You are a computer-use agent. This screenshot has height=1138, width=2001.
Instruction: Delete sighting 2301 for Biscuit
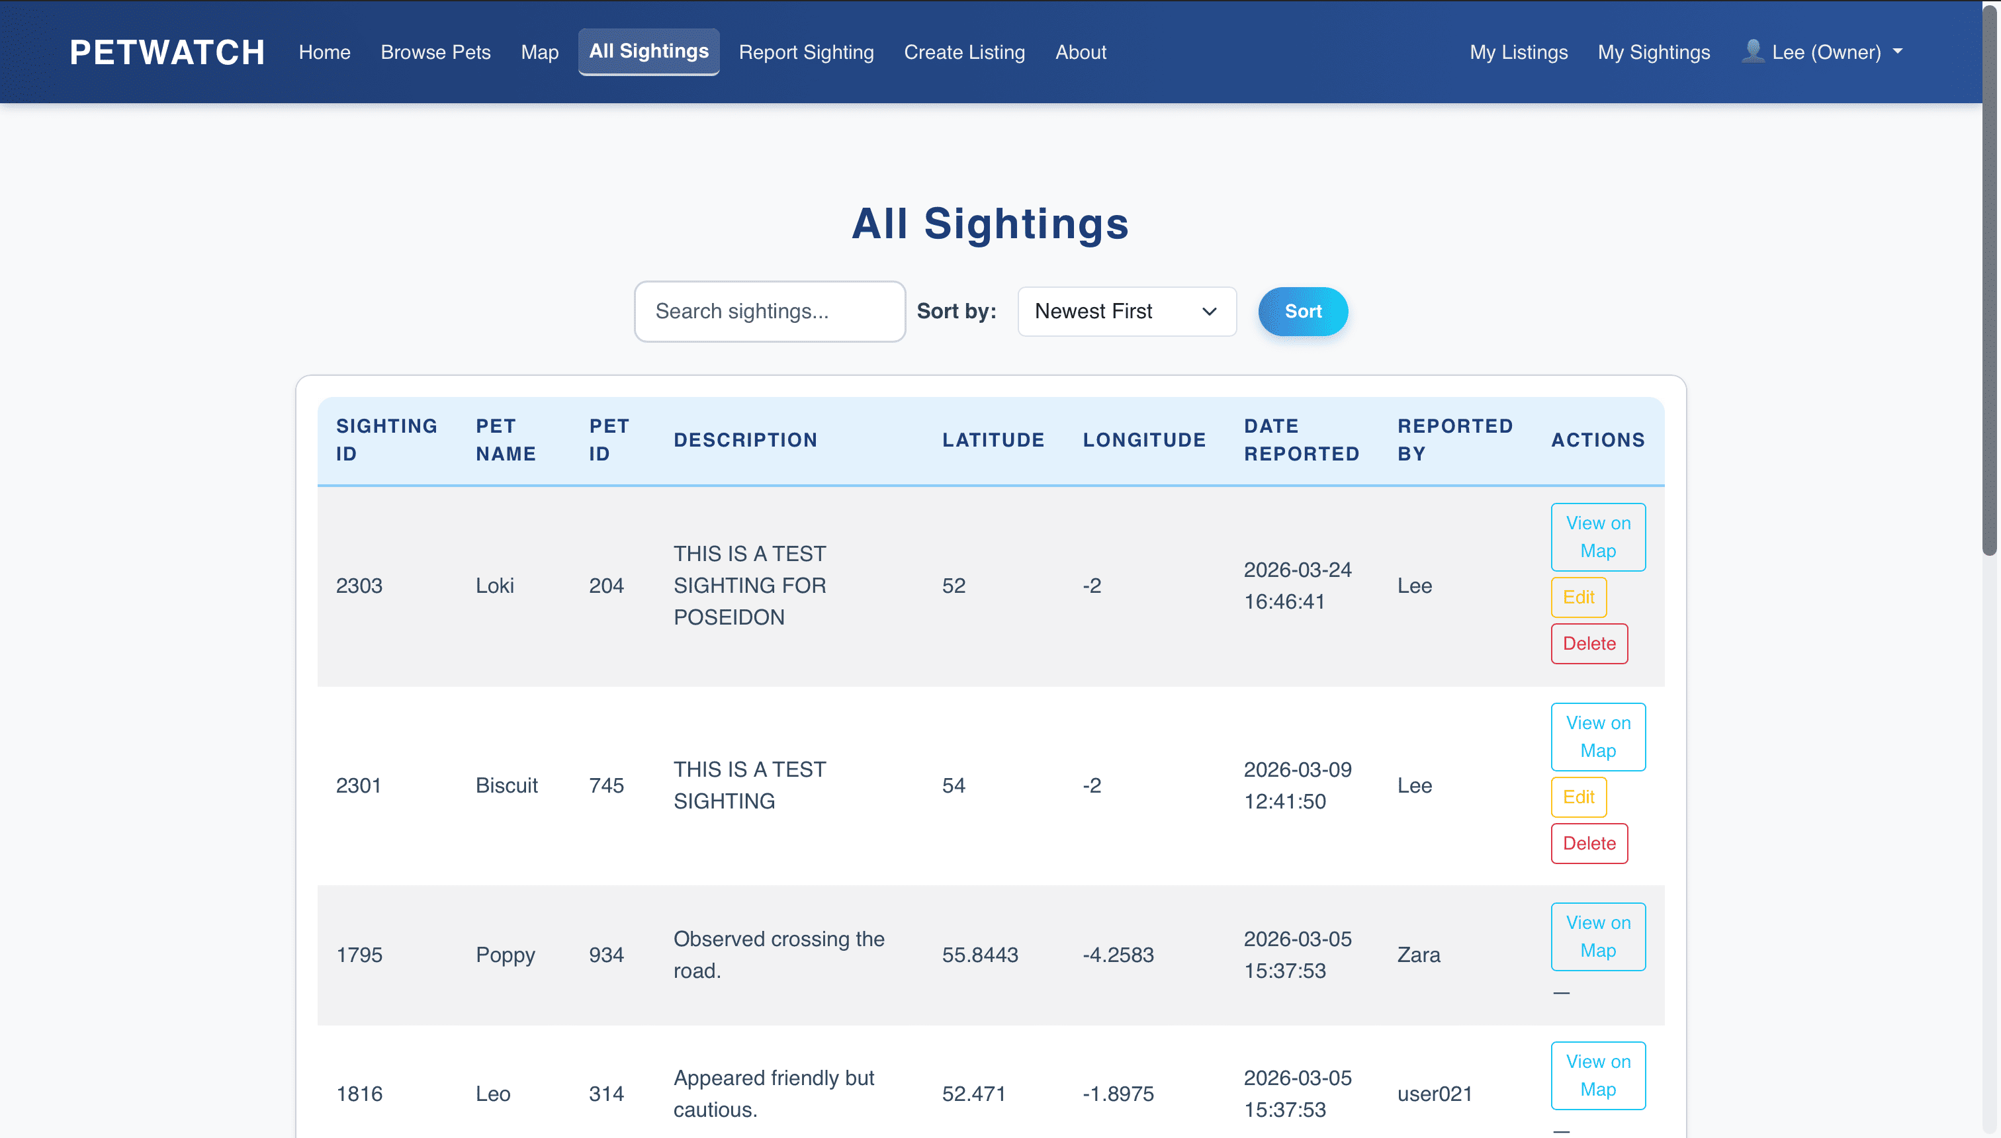pos(1589,844)
